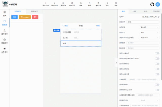The width and height of the screenshot is (162, 107).
Task: Select the 按钮 component in canvas
Action: pos(81,44)
